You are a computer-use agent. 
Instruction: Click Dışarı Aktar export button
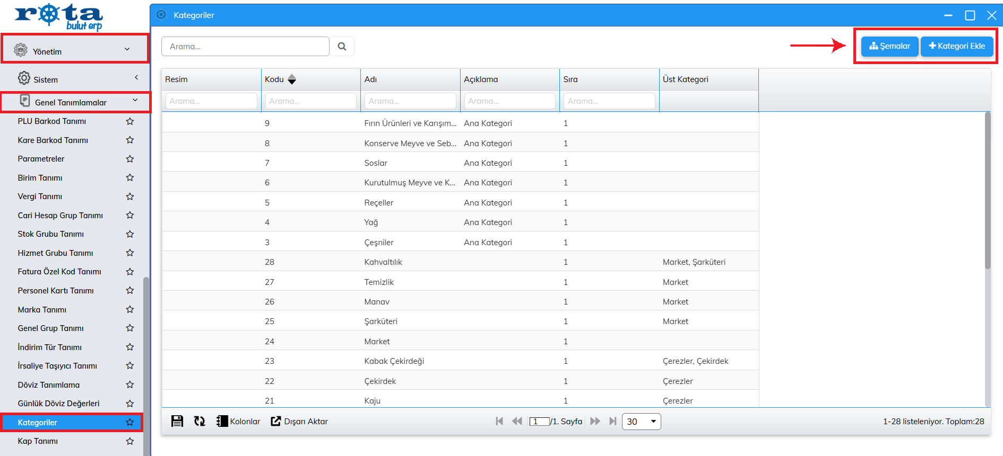299,421
